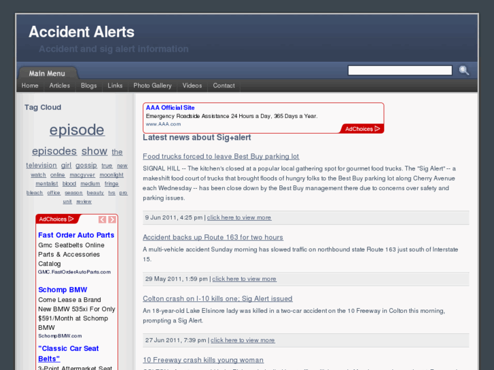Screen dimensions: 494x370
Task: Open '10 Freeway crash kills young woman' headline
Action: (x=203, y=360)
